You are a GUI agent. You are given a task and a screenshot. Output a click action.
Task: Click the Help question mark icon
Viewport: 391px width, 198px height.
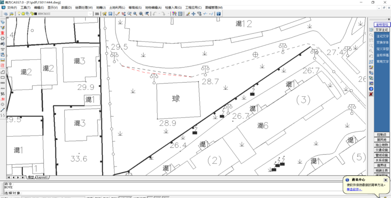pyautogui.click(x=218, y=14)
